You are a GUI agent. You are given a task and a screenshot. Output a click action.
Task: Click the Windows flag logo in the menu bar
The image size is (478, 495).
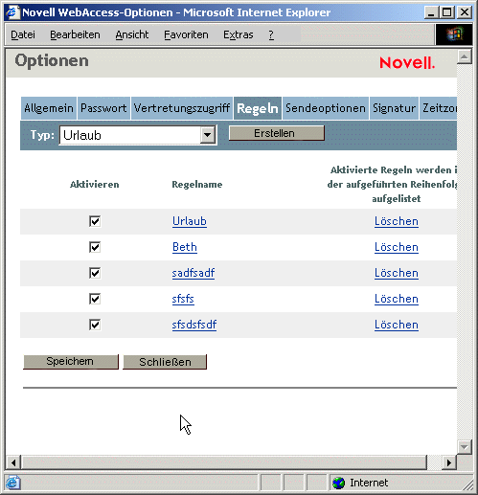click(454, 34)
